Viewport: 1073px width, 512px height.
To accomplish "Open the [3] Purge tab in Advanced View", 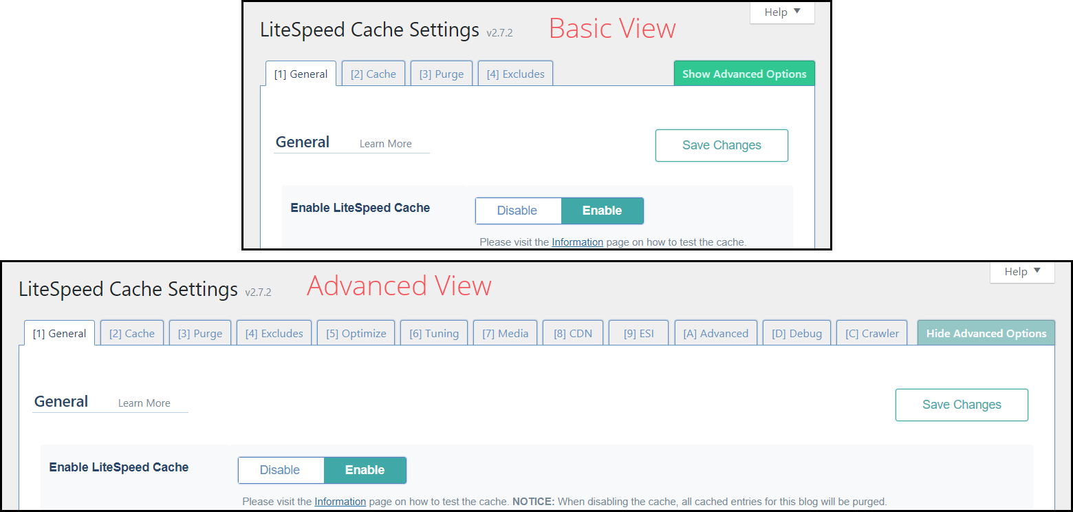I will (200, 333).
